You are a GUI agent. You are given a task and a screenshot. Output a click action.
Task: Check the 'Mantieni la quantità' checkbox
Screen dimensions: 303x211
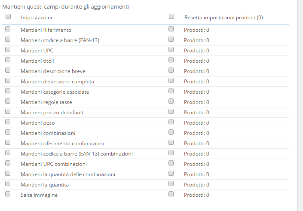pos(8,184)
